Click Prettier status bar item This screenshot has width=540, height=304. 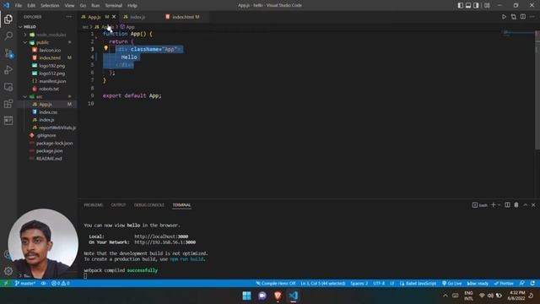click(x=504, y=284)
